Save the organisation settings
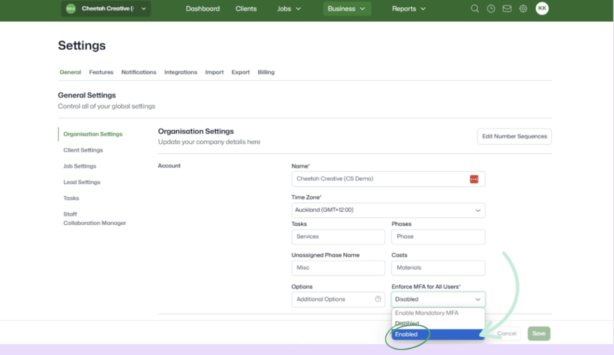This screenshot has width=614, height=355. click(x=538, y=333)
